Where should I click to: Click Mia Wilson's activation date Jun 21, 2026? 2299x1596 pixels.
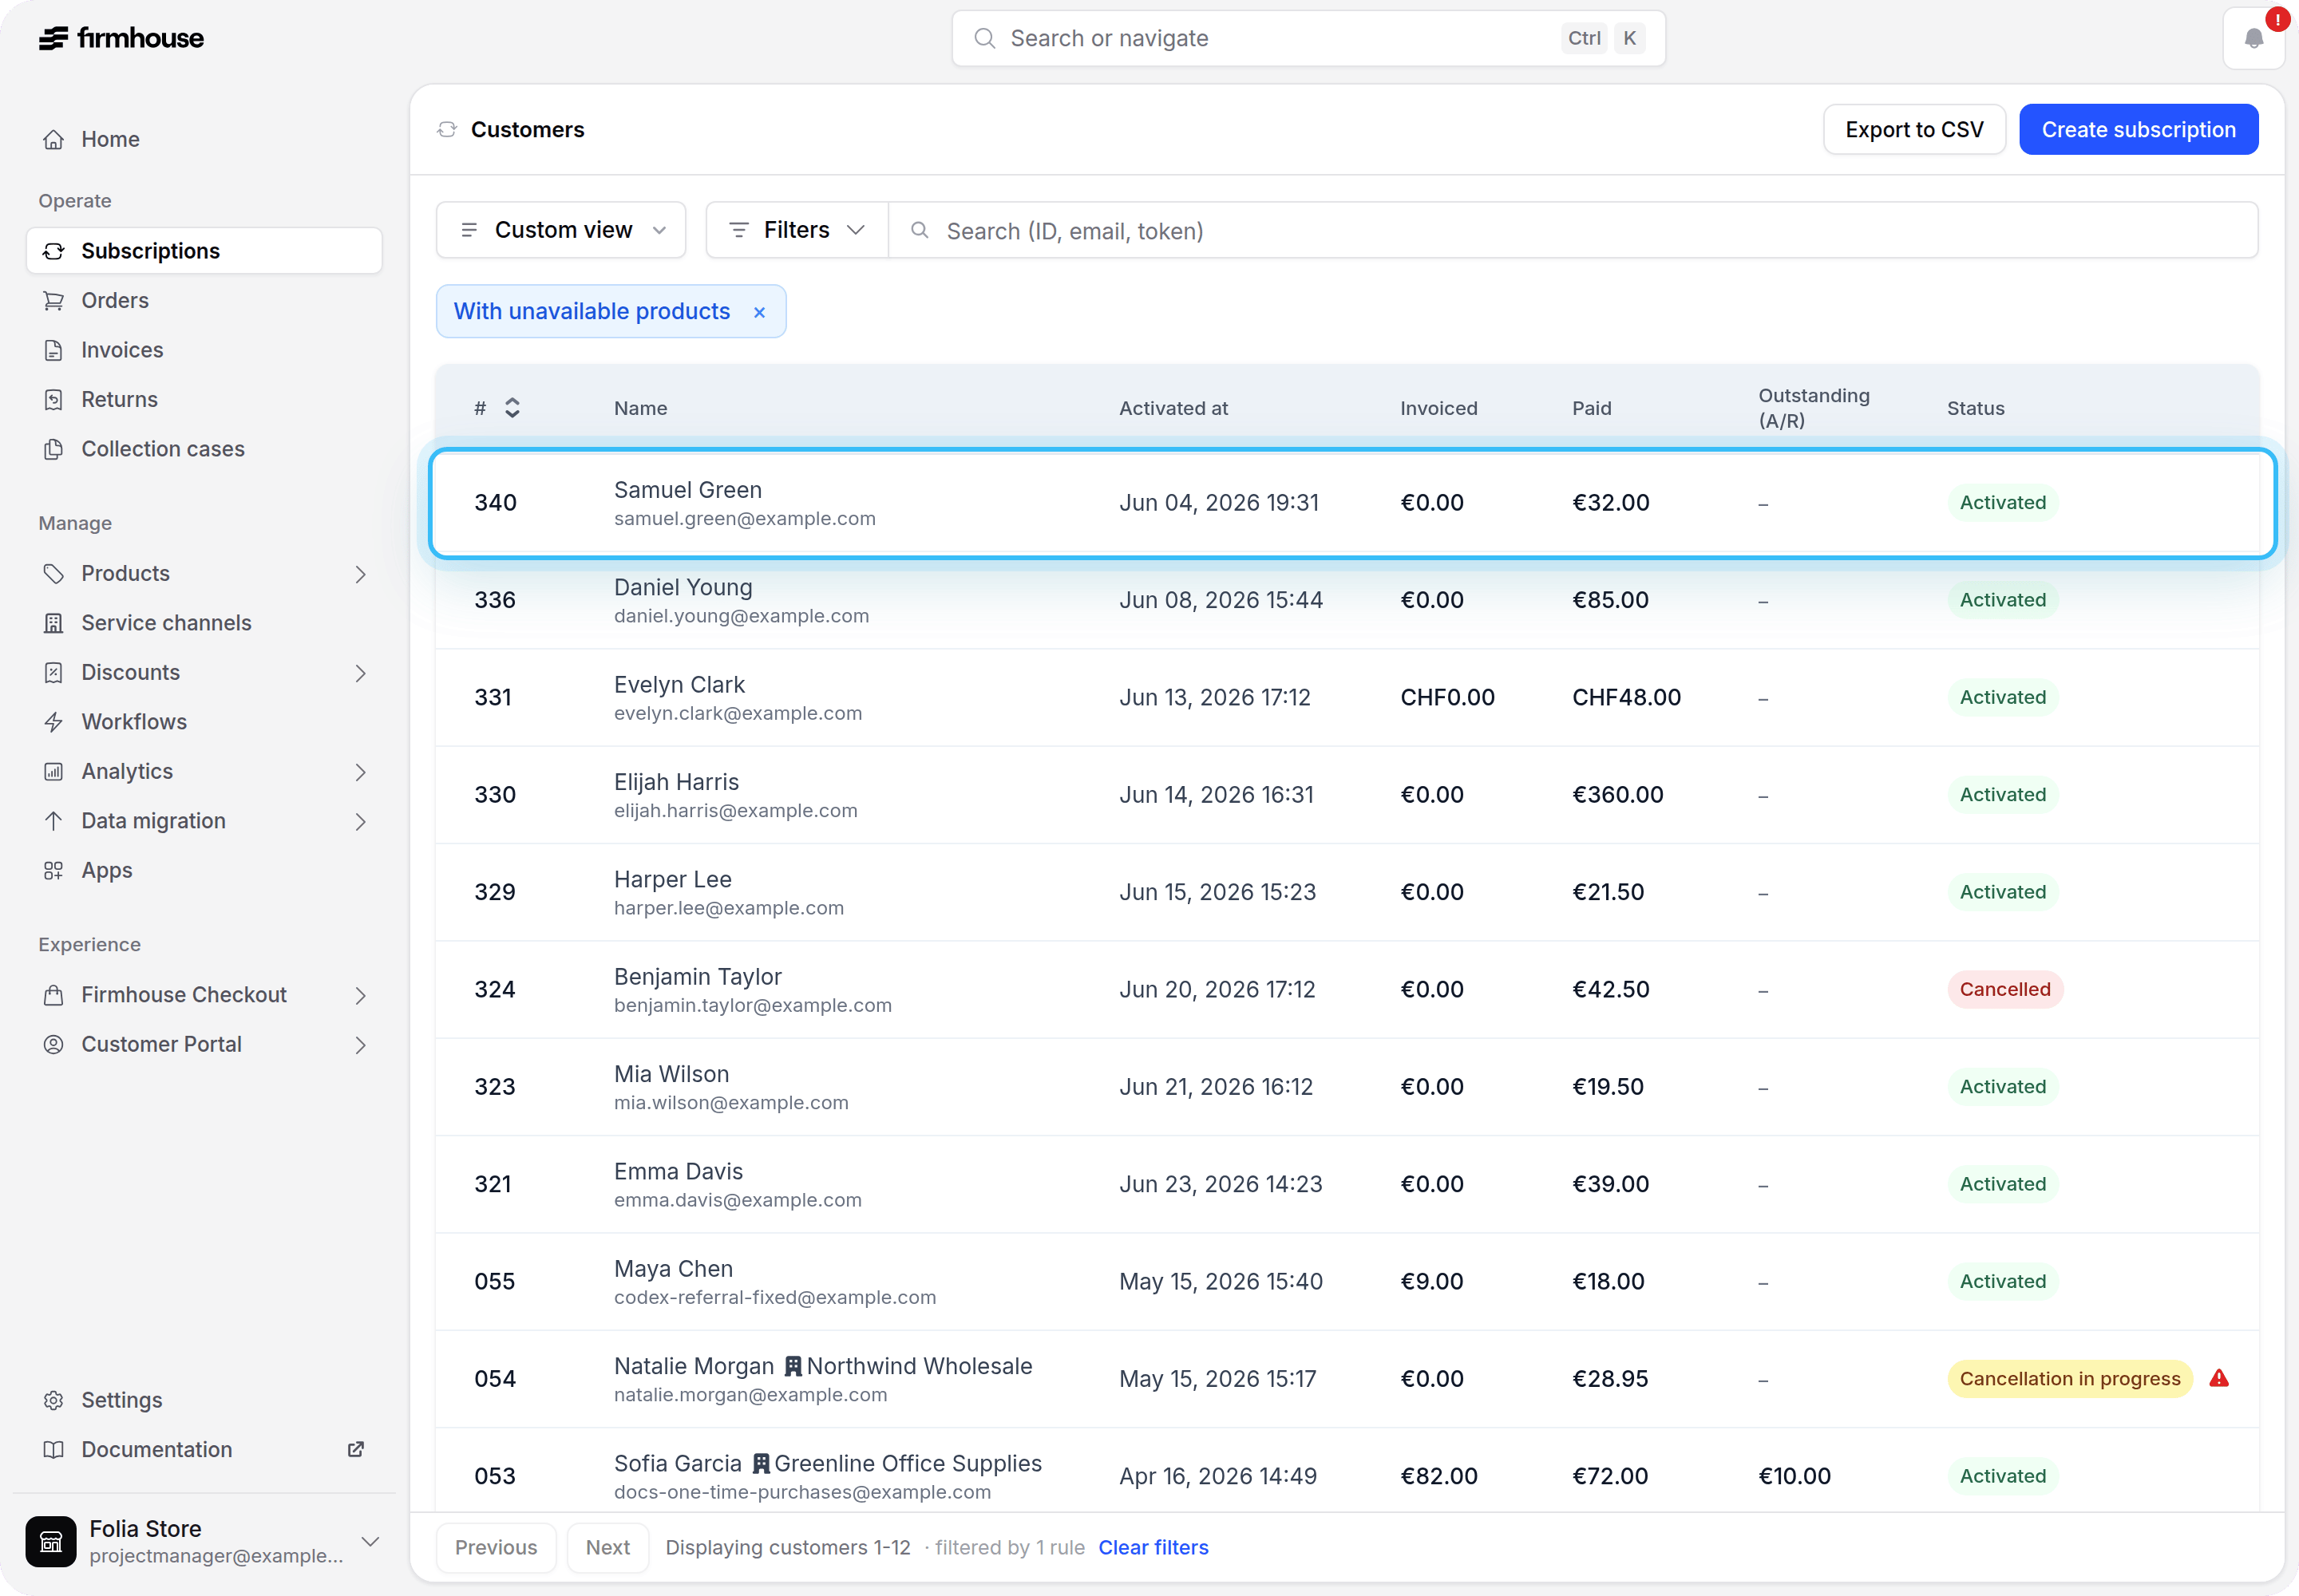[1216, 1087]
